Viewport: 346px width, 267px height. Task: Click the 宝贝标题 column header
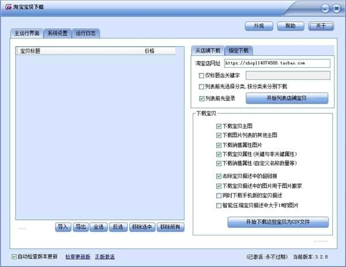click(80, 51)
